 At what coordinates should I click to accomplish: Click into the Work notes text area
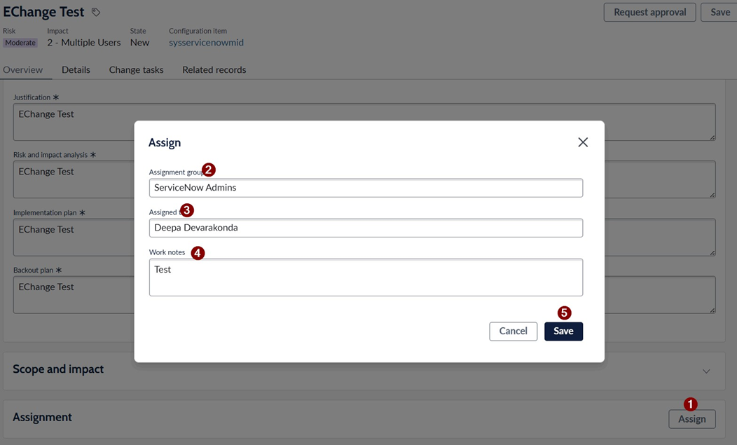[x=366, y=277]
